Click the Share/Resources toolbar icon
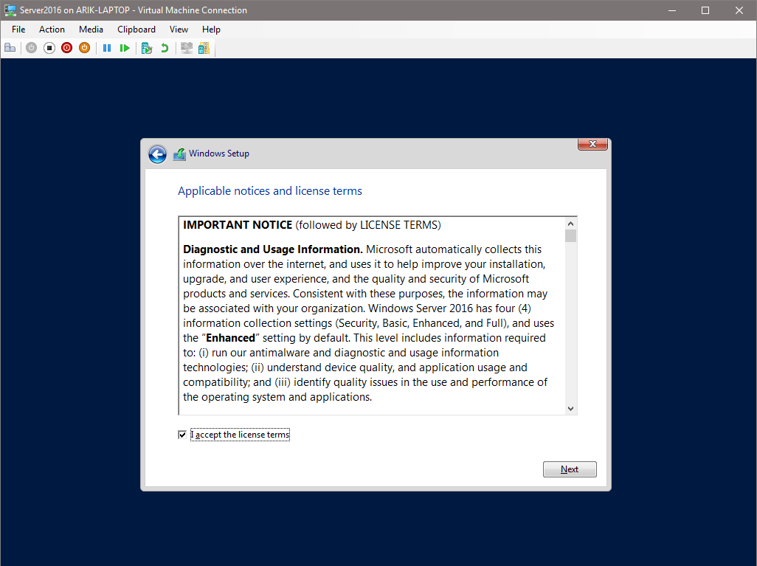The height and width of the screenshot is (566, 757). click(204, 48)
